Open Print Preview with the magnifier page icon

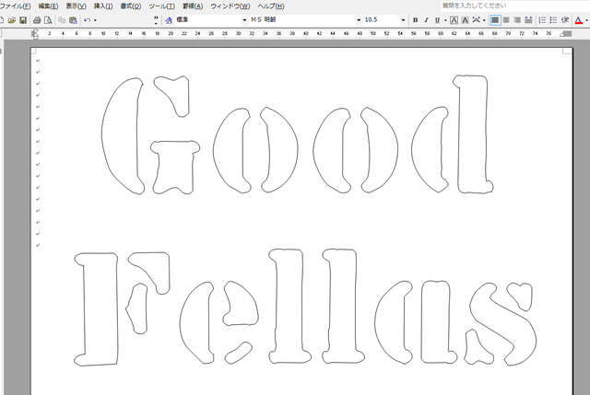(x=48, y=20)
